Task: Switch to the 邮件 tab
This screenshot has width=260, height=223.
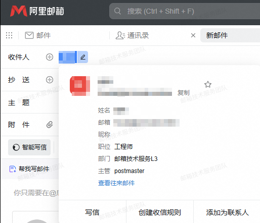Action: tap(38, 35)
